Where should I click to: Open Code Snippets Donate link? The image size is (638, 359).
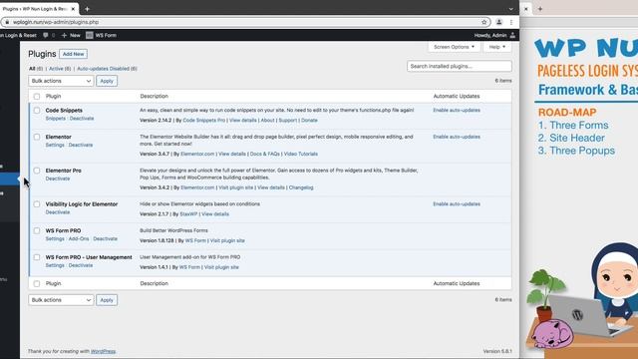point(309,121)
